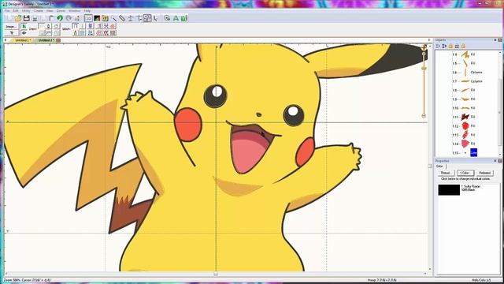Screen dimensions: 504x284
Task: Close the document tab with the tab-bar icon
Action: tap(58, 40)
